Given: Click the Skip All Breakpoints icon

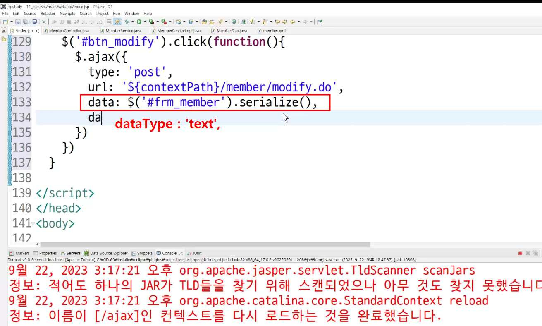Looking at the screenshot, I should (x=44, y=22).
